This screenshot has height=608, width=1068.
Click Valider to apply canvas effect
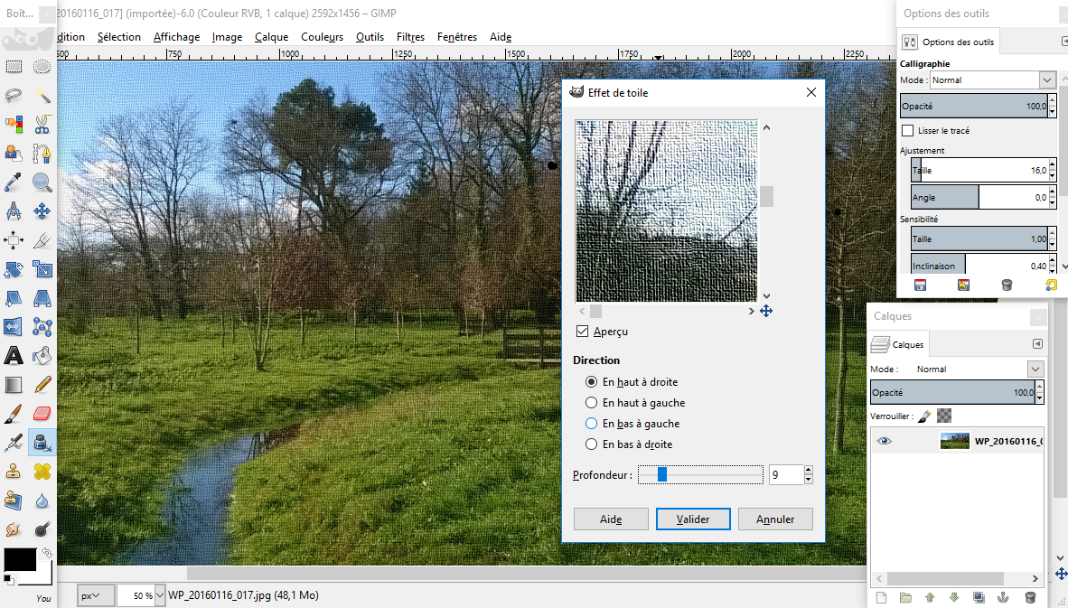click(x=693, y=519)
